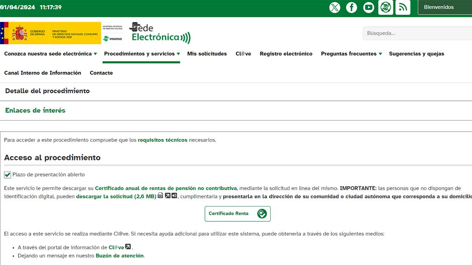Viewport: 472px width, 265px height.
Task: Click the Certificado Renta button
Action: click(237, 214)
